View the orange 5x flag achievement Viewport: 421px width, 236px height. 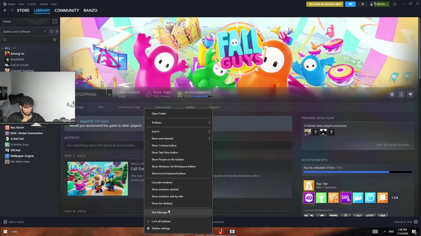[x=333, y=198]
